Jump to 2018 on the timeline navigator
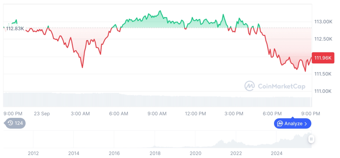340x158 pixels. click(155, 153)
